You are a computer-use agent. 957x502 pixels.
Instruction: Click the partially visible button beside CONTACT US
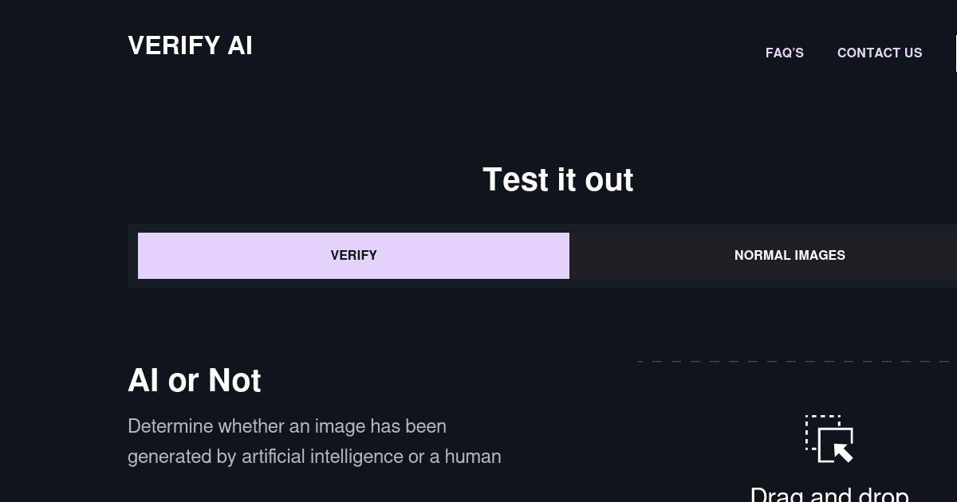tap(956, 53)
